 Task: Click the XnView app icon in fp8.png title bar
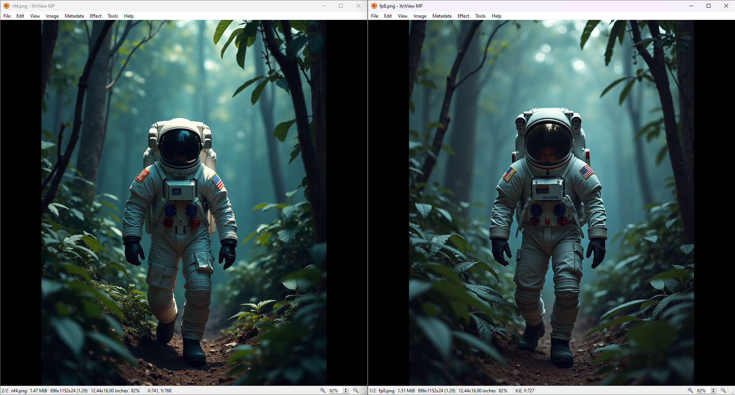pyautogui.click(x=374, y=6)
